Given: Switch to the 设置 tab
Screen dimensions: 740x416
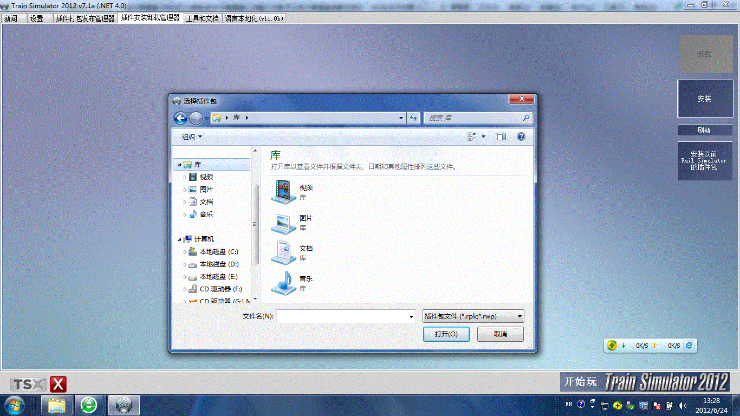Looking at the screenshot, I should coord(37,18).
